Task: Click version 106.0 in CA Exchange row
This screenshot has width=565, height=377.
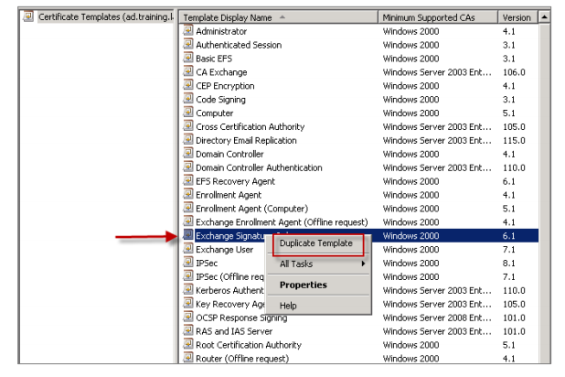Action: pyautogui.click(x=514, y=72)
